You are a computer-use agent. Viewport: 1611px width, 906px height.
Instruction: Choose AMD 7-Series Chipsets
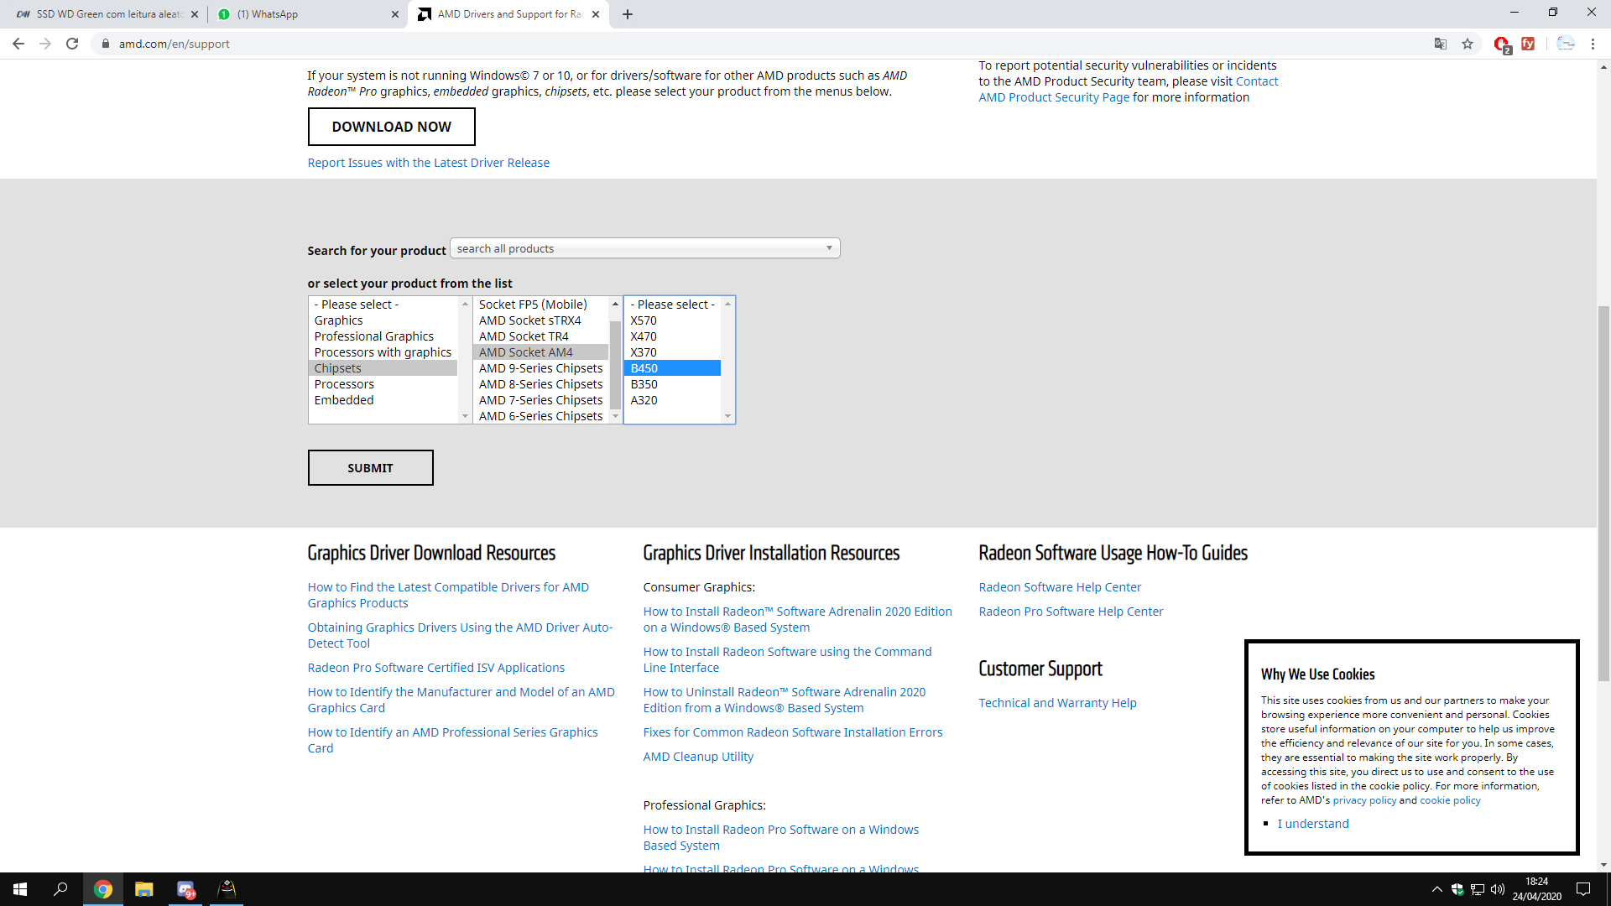pyautogui.click(x=541, y=400)
